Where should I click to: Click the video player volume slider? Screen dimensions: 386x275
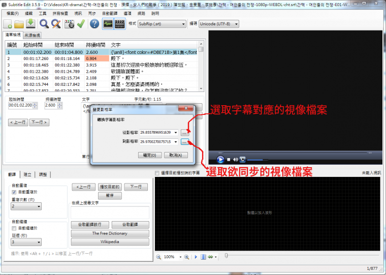(258, 160)
